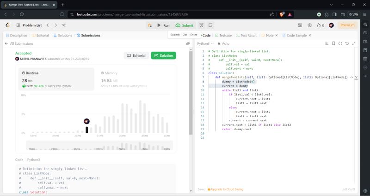The width and height of the screenshot is (370, 196).
Task: Format code icon in editor toolbar
Action: [327, 43]
